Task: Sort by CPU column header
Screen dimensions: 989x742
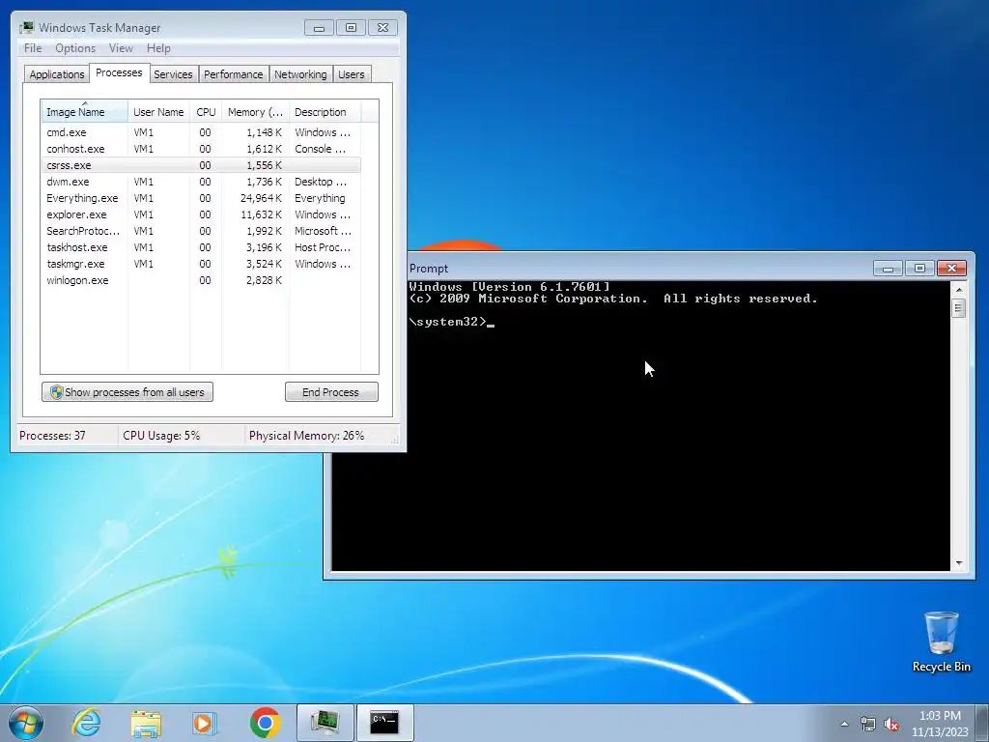Action: [x=206, y=112]
